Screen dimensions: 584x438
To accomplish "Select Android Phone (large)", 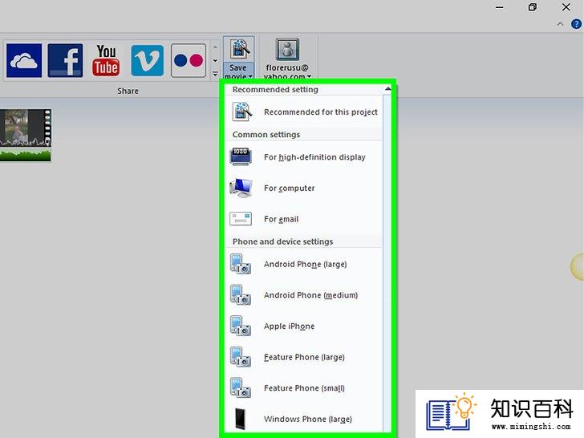I will [303, 264].
